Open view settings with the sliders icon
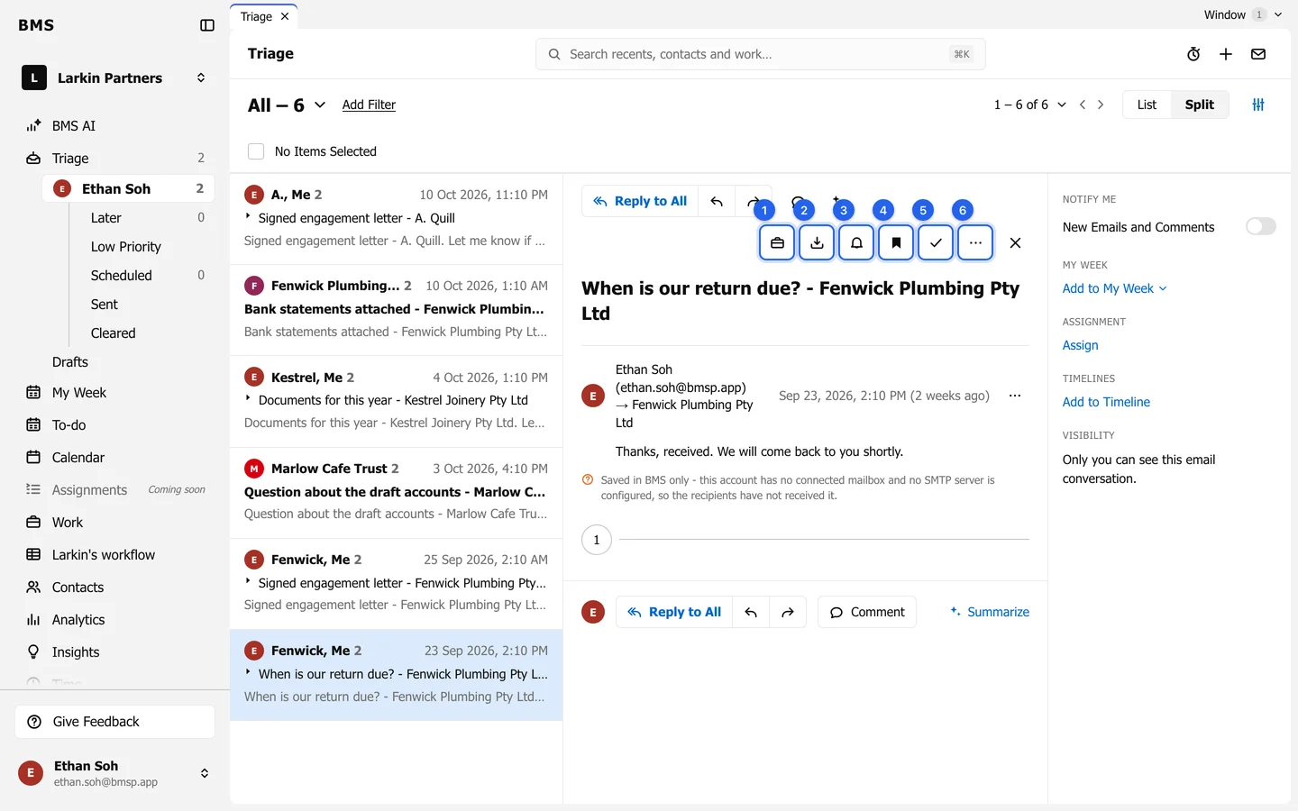Image resolution: width=1298 pixels, height=811 pixels. coord(1258,105)
